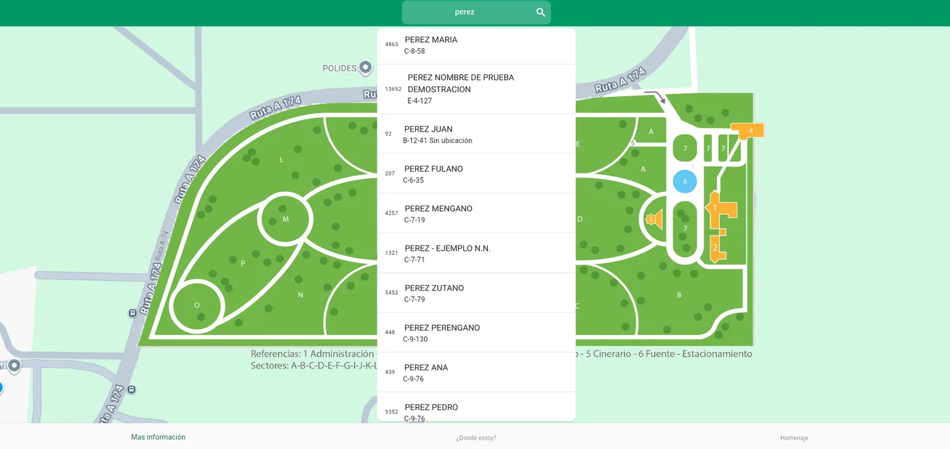
Task: Click orange building number 3 on map
Action: pos(654,219)
